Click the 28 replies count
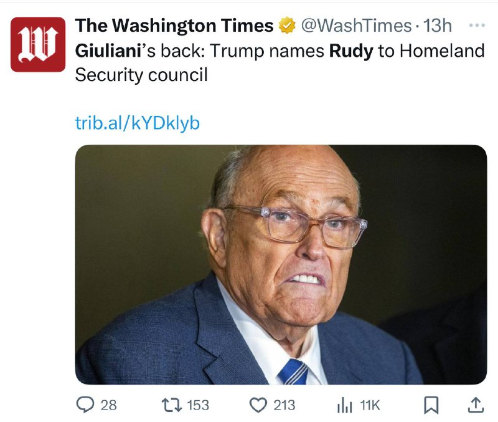The width and height of the screenshot is (498, 422). coord(108,405)
